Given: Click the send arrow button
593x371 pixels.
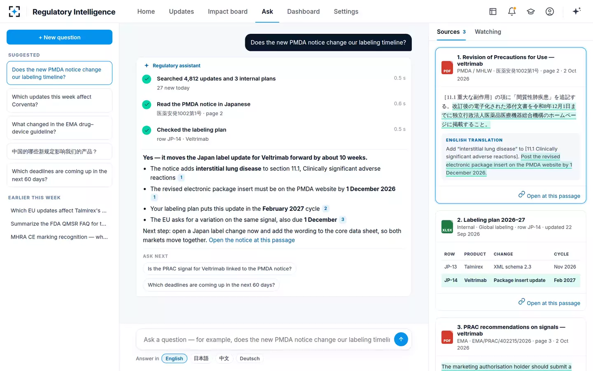Looking at the screenshot, I should tap(401, 339).
